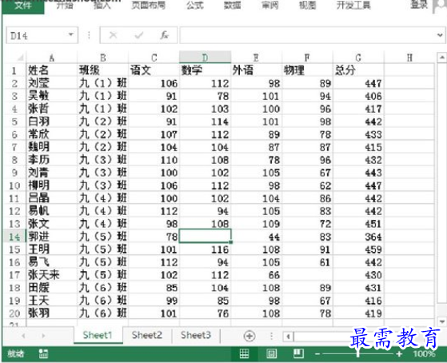The image size is (447, 363).
Task: Click the total score 364 cell
Action: 358,237
